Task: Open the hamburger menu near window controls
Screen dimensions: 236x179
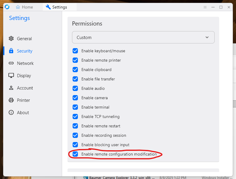Action: [x=205, y=7]
